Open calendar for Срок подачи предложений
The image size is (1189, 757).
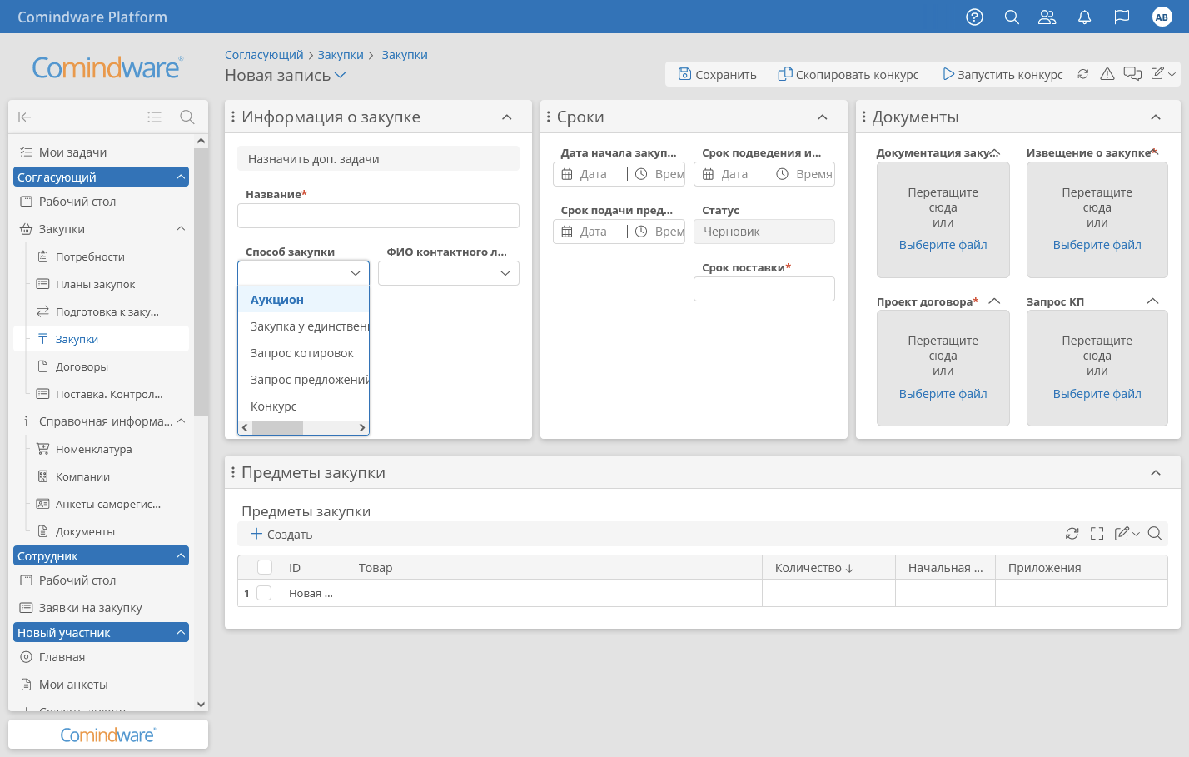point(567,232)
